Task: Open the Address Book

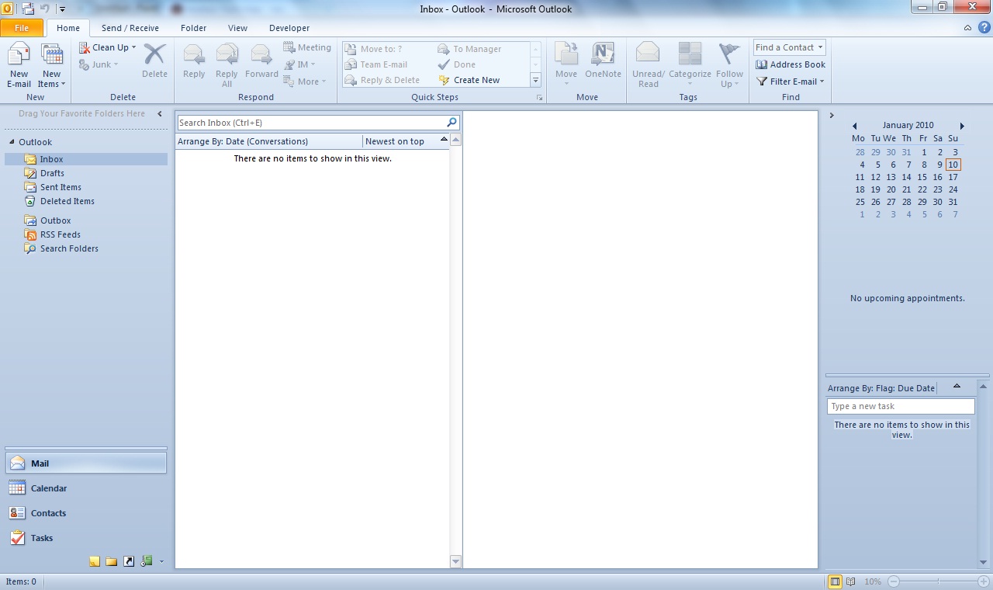Action: (791, 64)
